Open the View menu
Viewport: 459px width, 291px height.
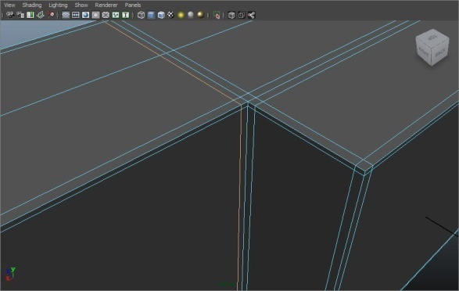pos(9,5)
